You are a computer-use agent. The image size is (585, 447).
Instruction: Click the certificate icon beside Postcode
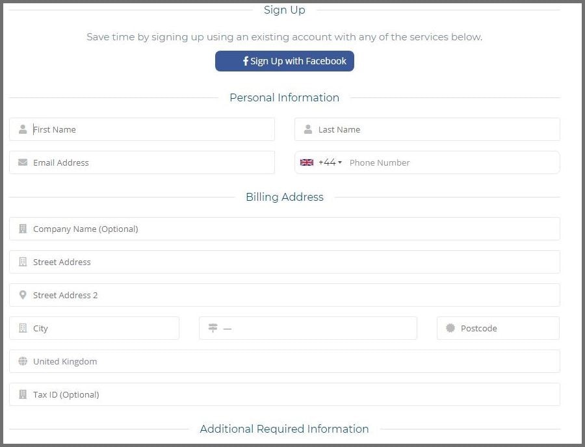450,328
